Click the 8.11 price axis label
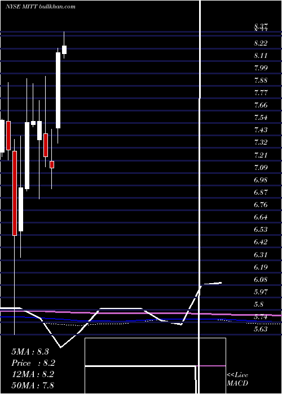 [261, 56]
